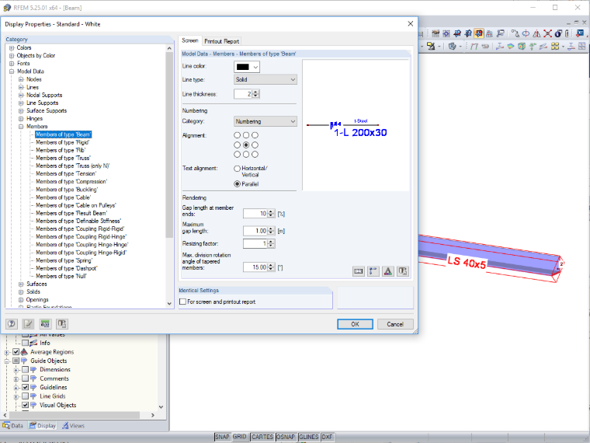
Task: Click the highlighted active view toolbar icon
Action: 479,33
